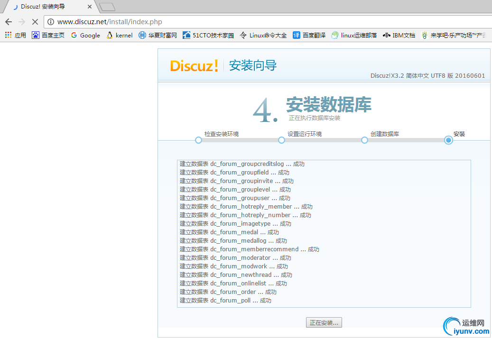
Task: Open the 应用 apps bookmark icon
Action: pyautogui.click(x=15, y=35)
